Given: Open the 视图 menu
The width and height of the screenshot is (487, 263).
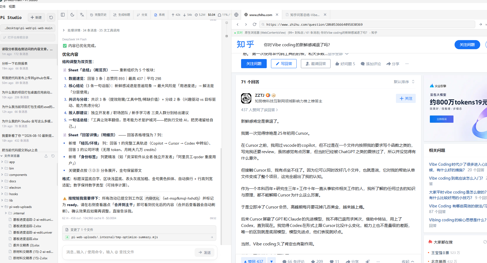Looking at the screenshot, I should [12, 6].
